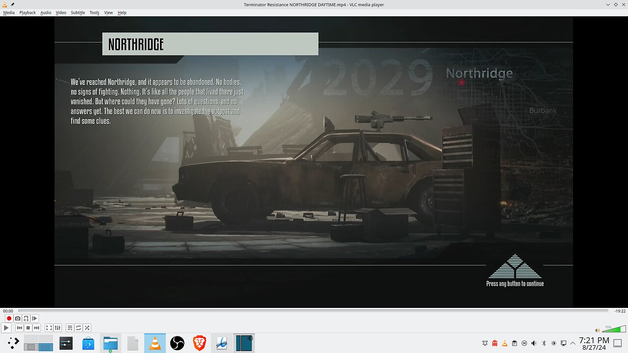
Task: Open the Video menu
Action: [x=61, y=12]
